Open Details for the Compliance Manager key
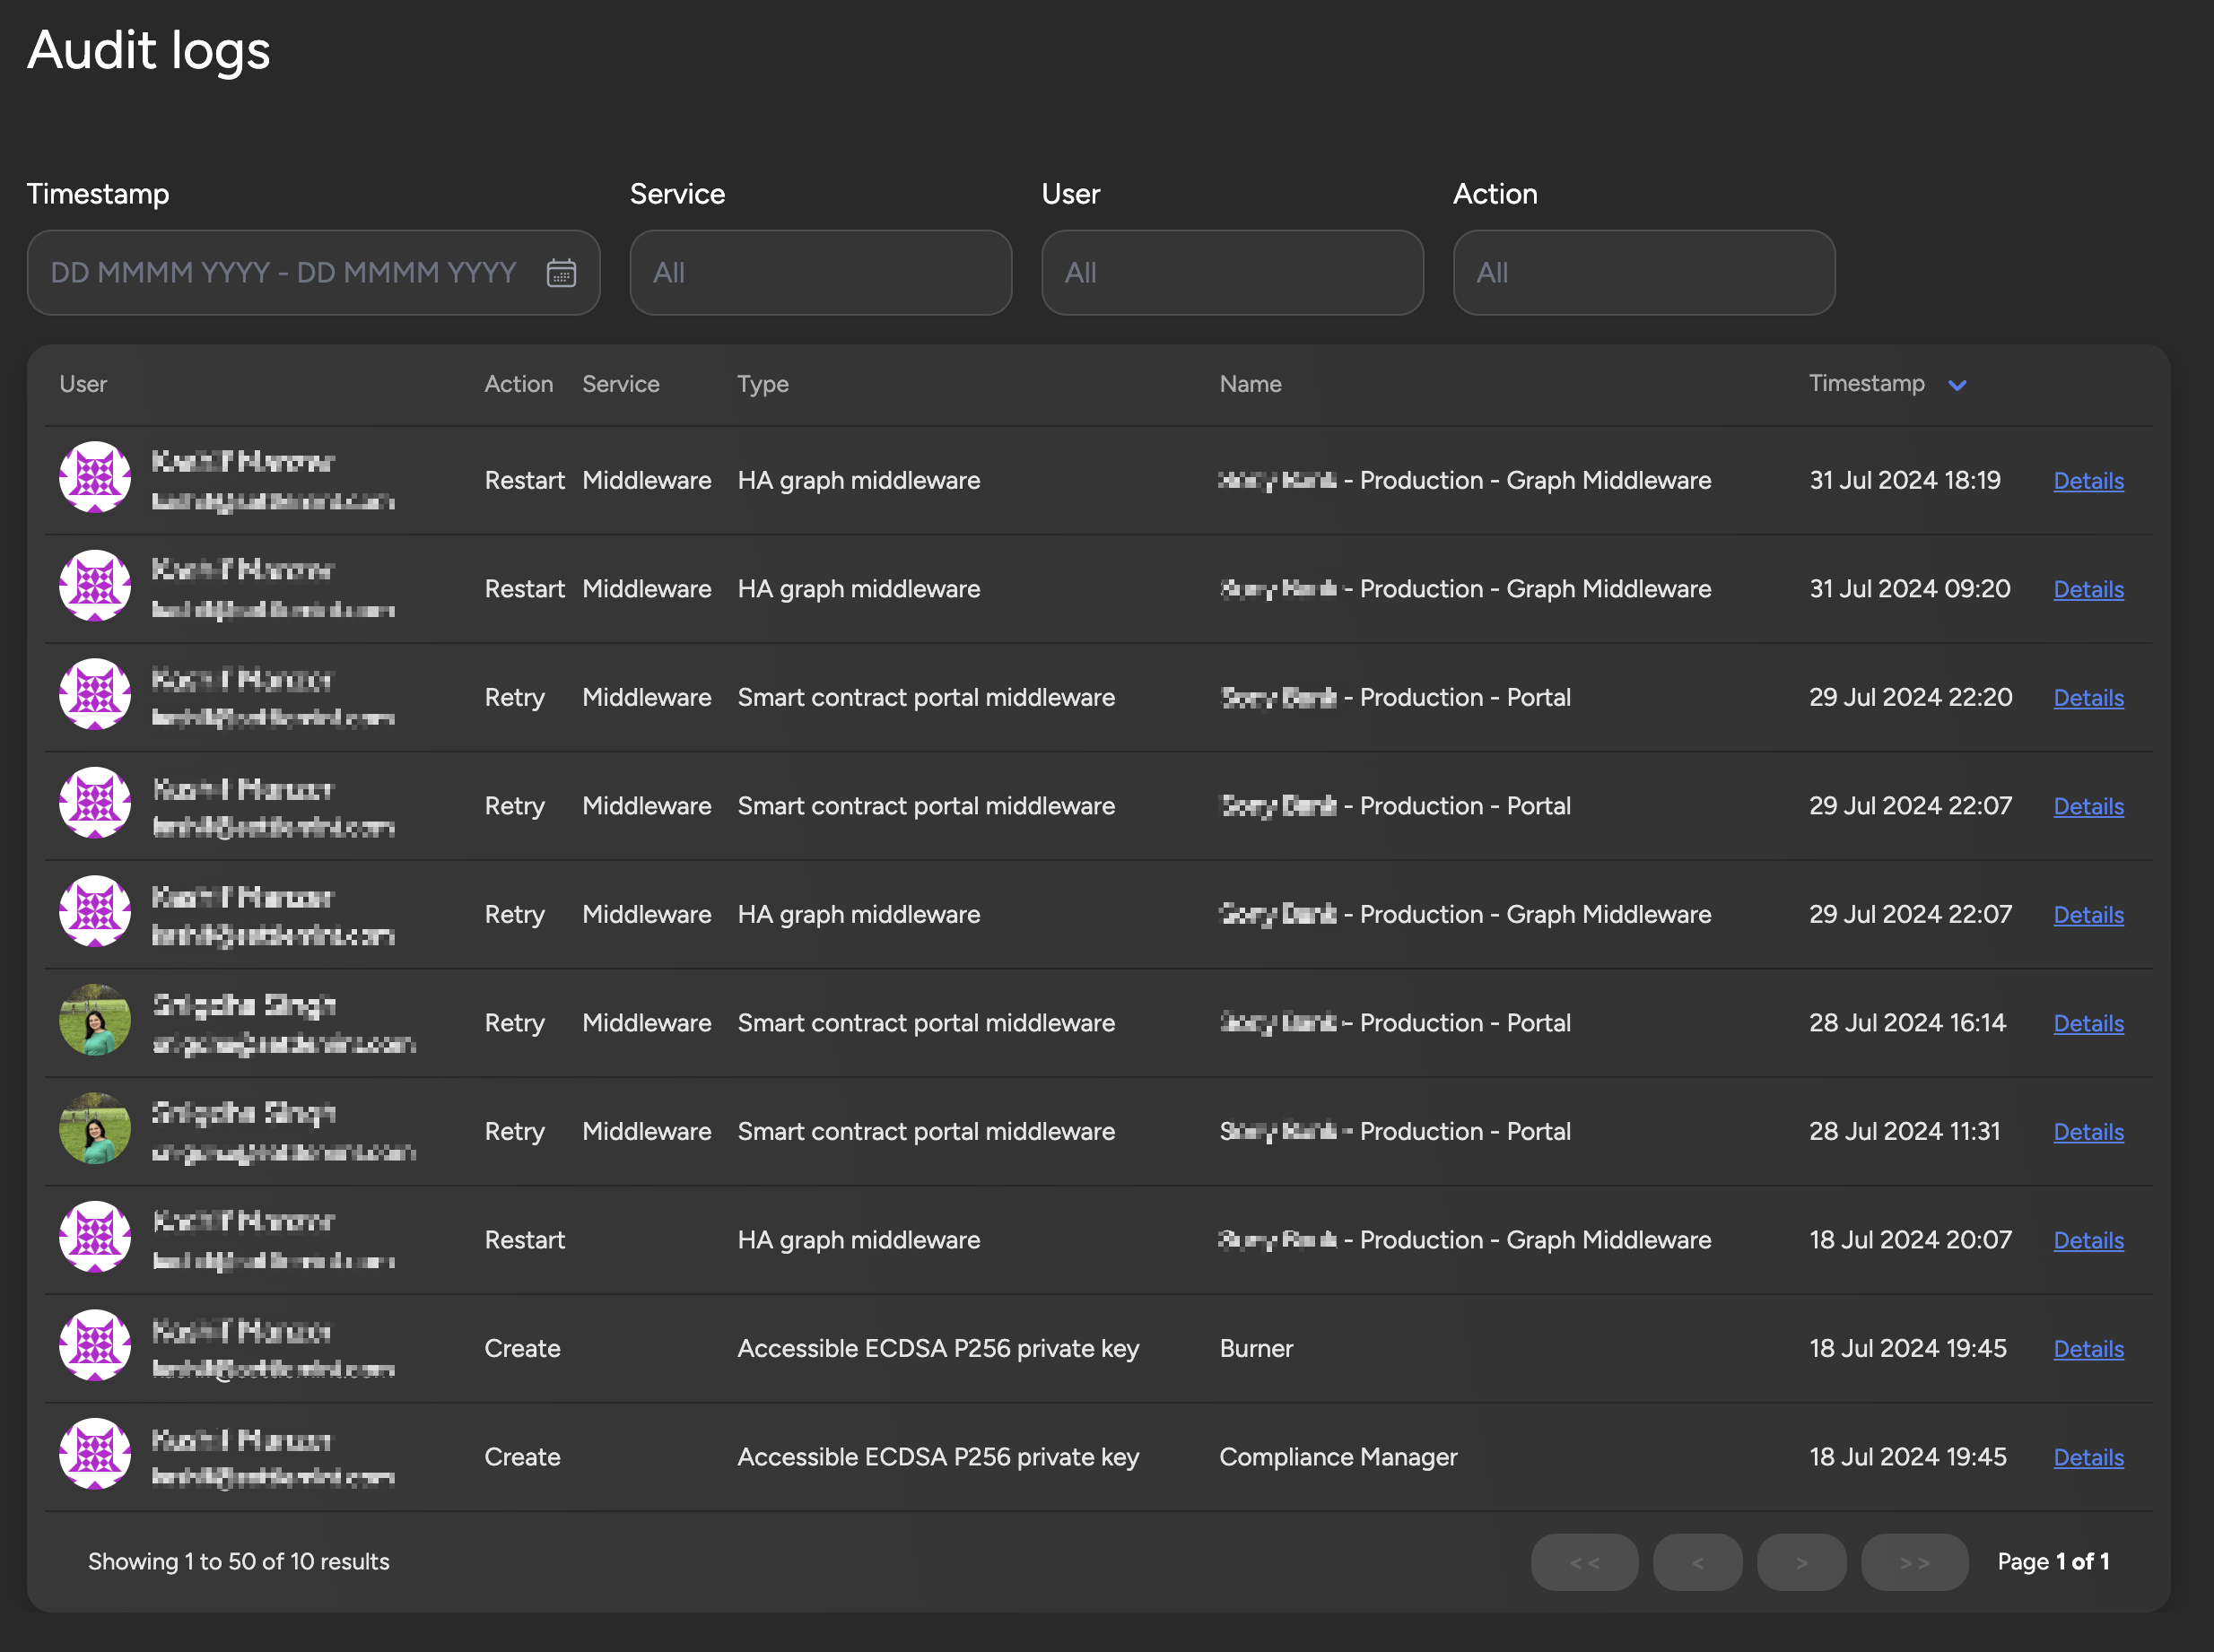 (2088, 1457)
